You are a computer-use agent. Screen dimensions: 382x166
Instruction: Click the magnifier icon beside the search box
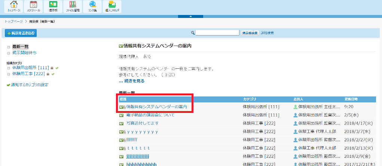(193, 33)
